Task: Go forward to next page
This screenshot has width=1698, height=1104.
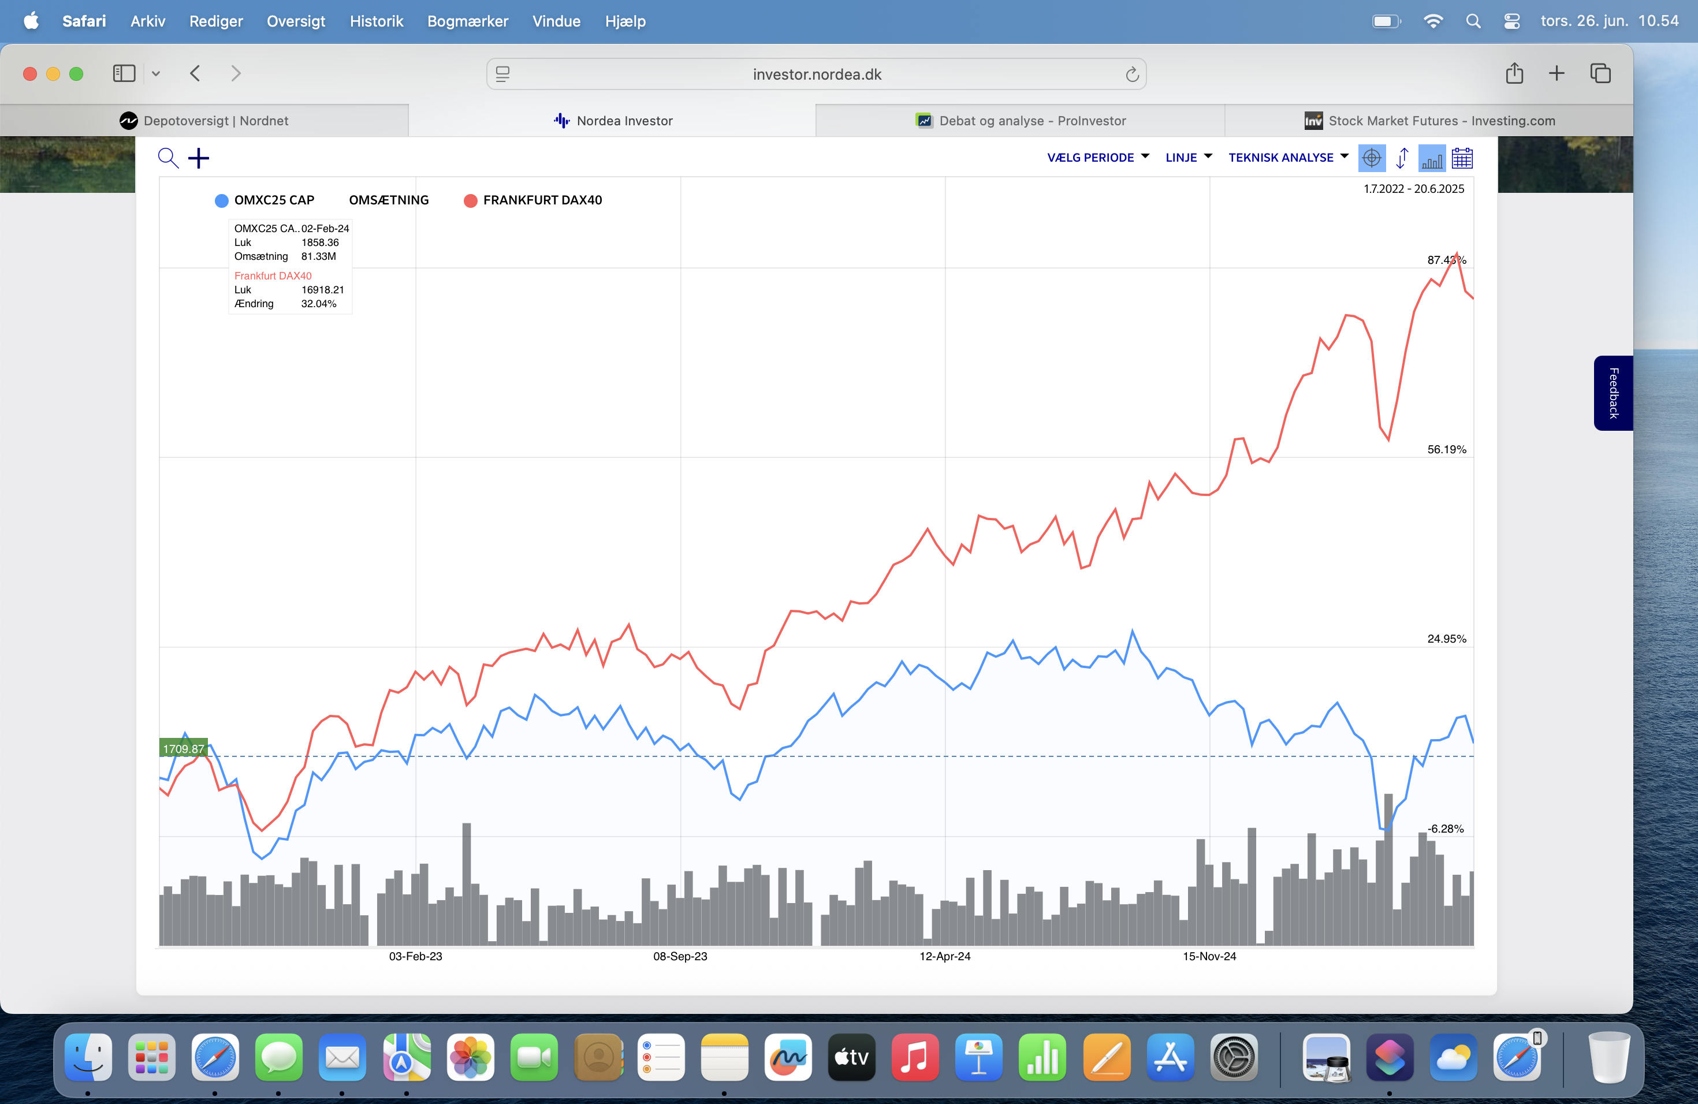Action: 236,73
